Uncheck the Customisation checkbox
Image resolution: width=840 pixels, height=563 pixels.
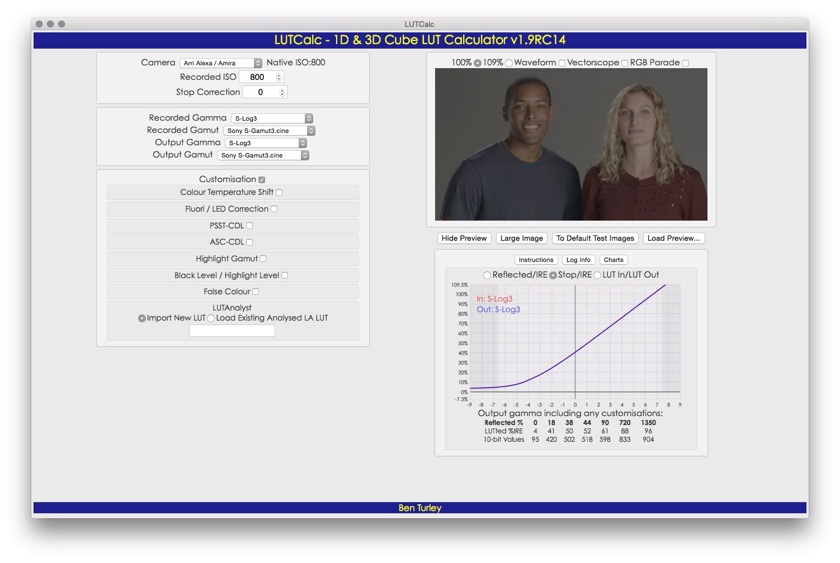262,180
